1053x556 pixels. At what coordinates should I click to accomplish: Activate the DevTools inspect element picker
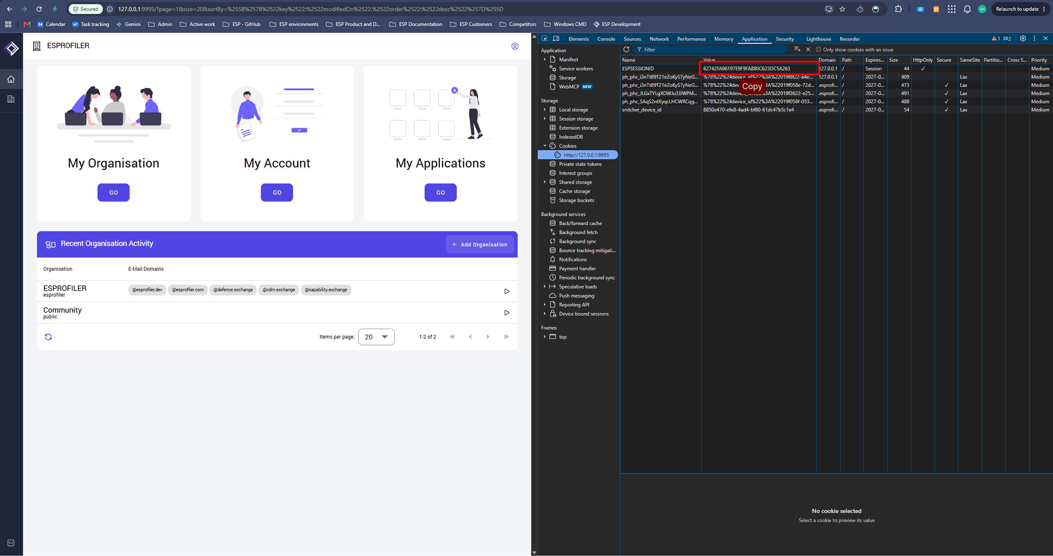[x=544, y=38]
